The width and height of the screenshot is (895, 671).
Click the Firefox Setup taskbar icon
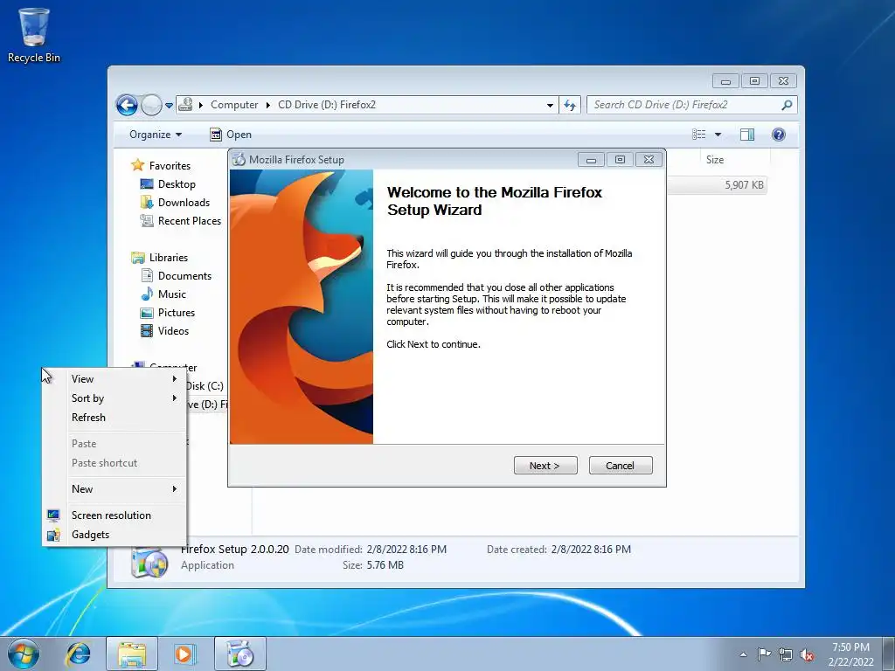(x=240, y=654)
